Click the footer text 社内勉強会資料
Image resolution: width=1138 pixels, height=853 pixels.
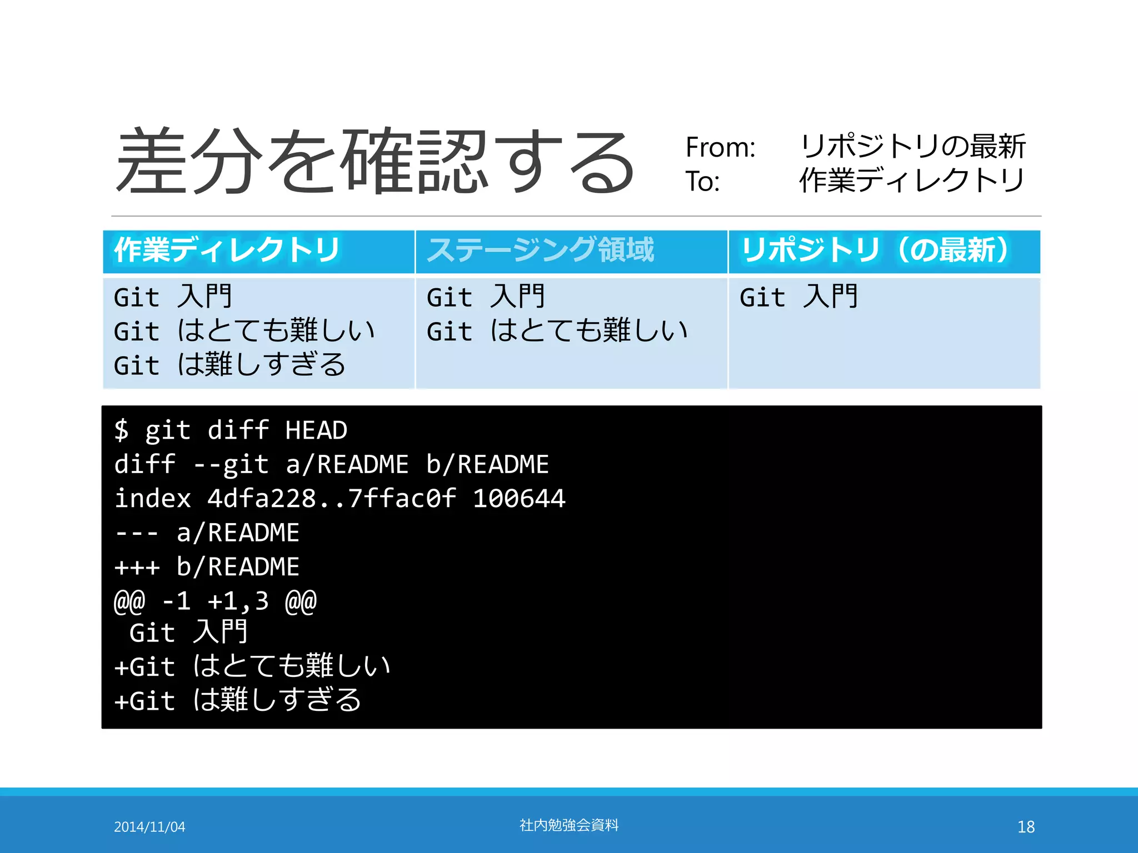click(x=569, y=825)
